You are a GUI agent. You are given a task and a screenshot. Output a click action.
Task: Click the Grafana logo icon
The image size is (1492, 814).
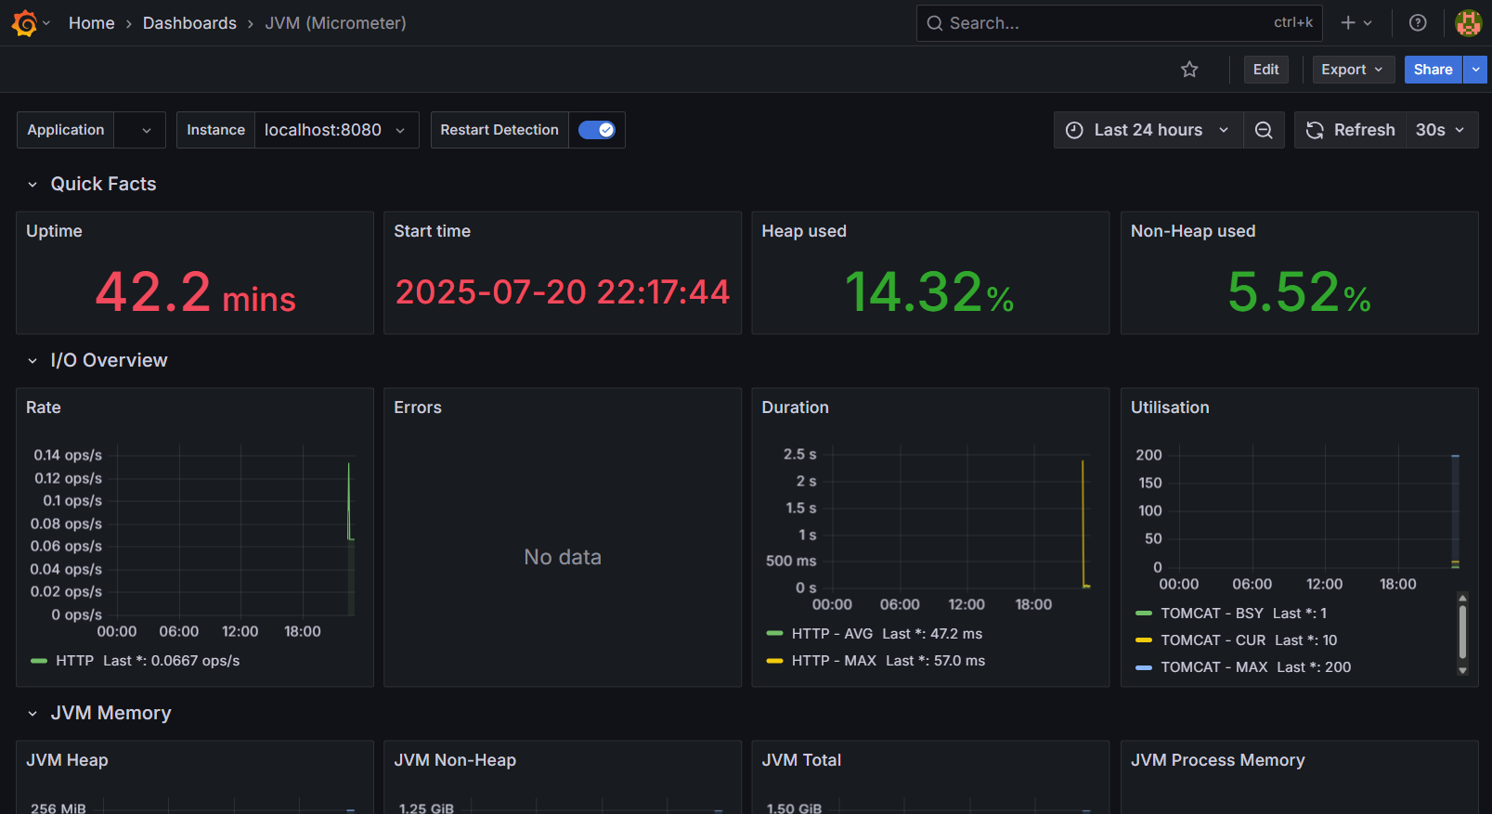click(x=25, y=23)
